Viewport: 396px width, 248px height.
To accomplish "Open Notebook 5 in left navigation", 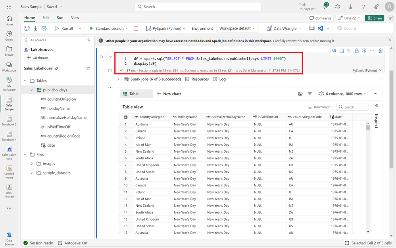I will tap(9, 120).
